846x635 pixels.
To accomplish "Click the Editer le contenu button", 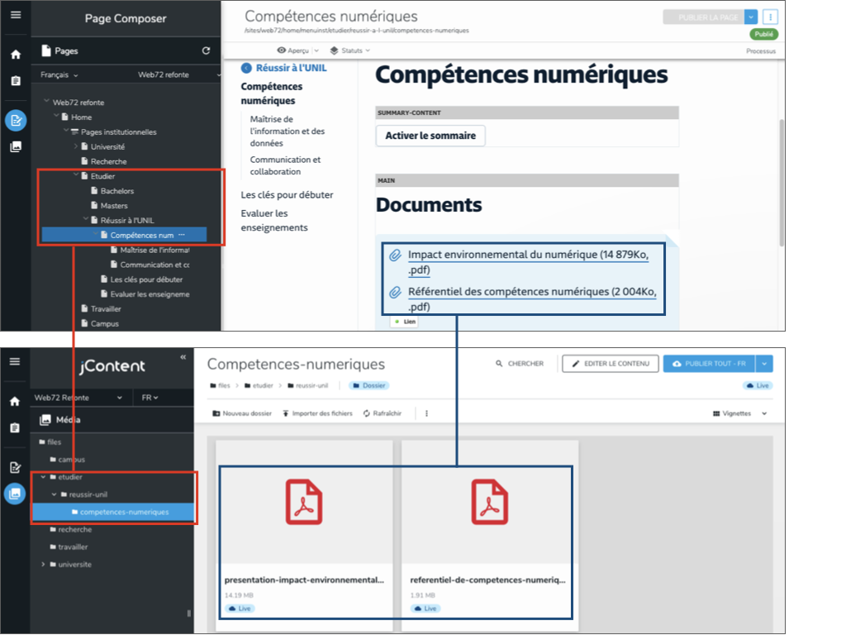I will coord(610,364).
